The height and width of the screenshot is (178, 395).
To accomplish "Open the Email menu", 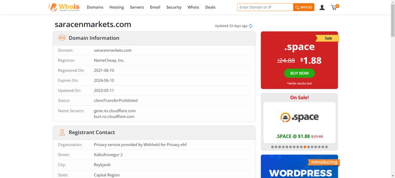I will [155, 7].
